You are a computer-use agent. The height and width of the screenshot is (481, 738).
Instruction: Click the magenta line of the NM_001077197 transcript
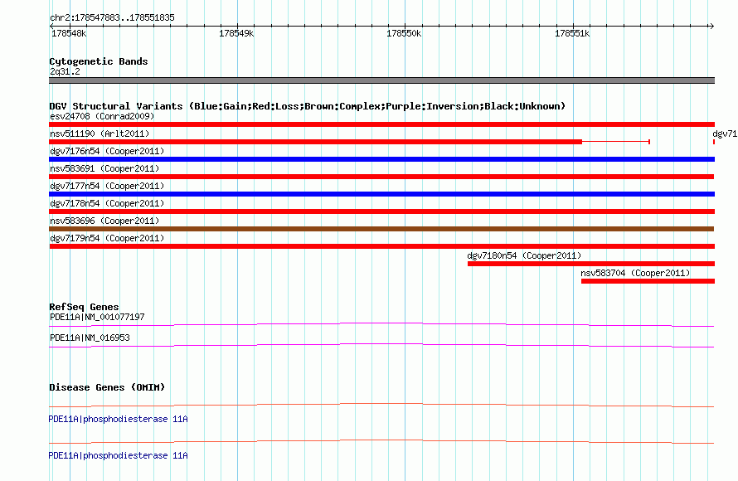point(381,324)
